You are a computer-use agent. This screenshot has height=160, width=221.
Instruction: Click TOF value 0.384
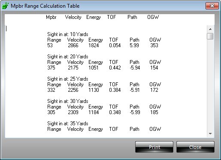click(115, 90)
